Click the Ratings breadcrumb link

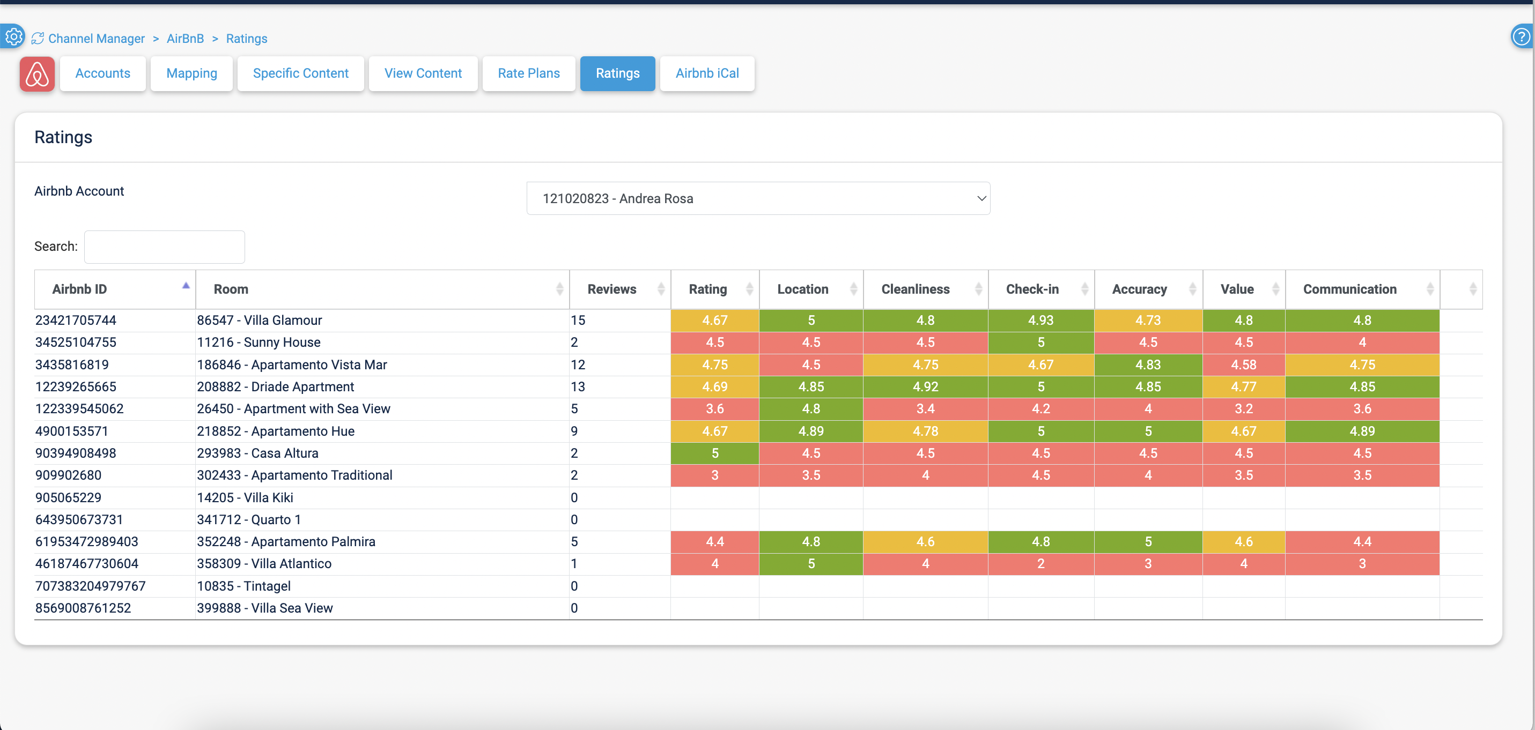pyautogui.click(x=247, y=39)
